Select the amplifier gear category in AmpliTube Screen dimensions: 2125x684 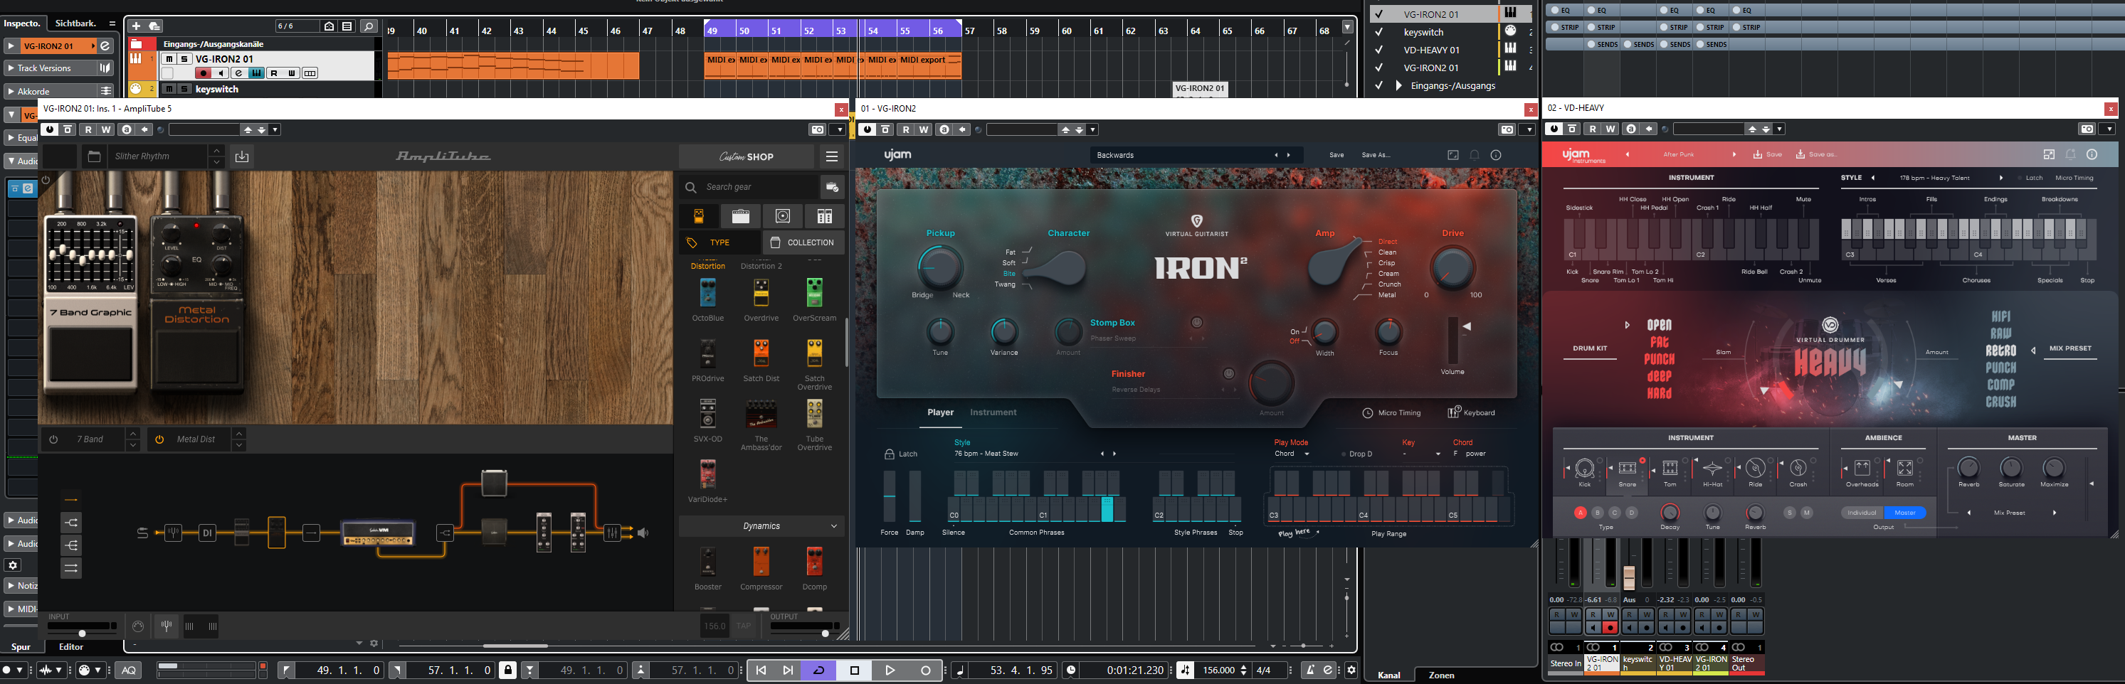[x=741, y=216]
